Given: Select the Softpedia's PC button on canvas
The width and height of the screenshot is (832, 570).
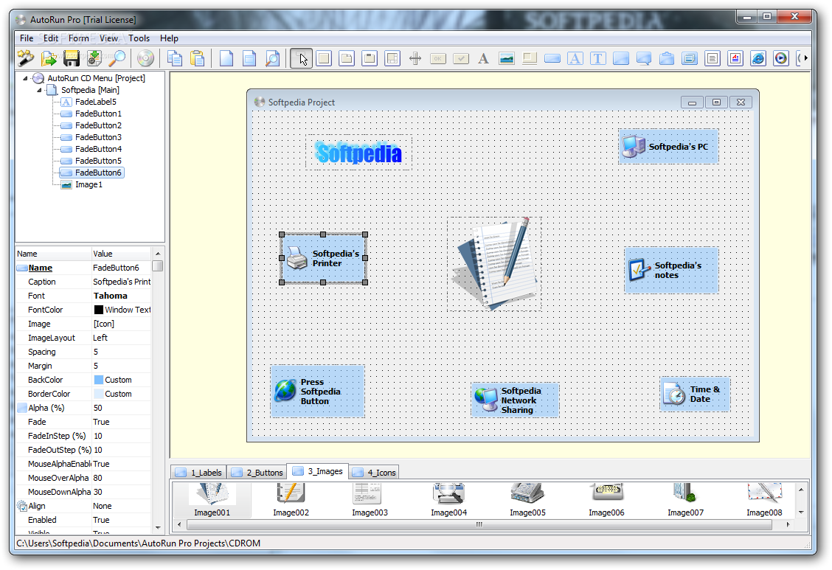Looking at the screenshot, I should point(668,146).
